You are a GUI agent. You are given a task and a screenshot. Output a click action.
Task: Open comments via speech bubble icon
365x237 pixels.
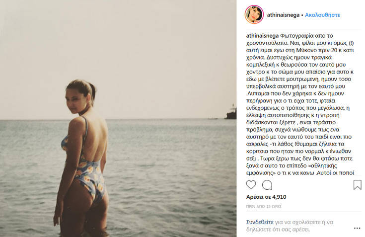[267, 185]
